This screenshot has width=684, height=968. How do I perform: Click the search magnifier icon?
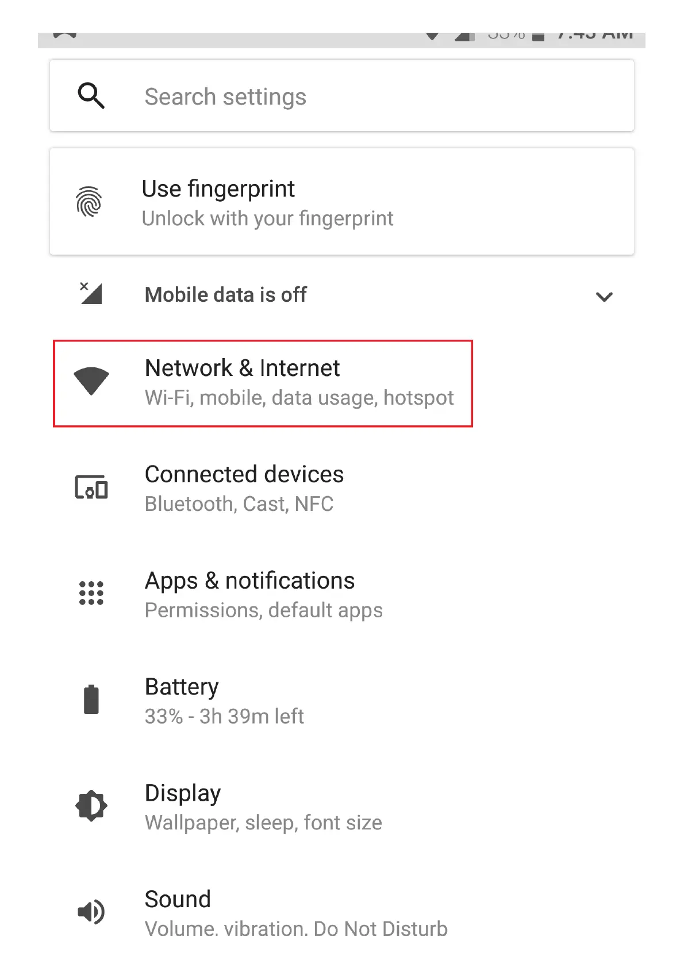tap(91, 96)
